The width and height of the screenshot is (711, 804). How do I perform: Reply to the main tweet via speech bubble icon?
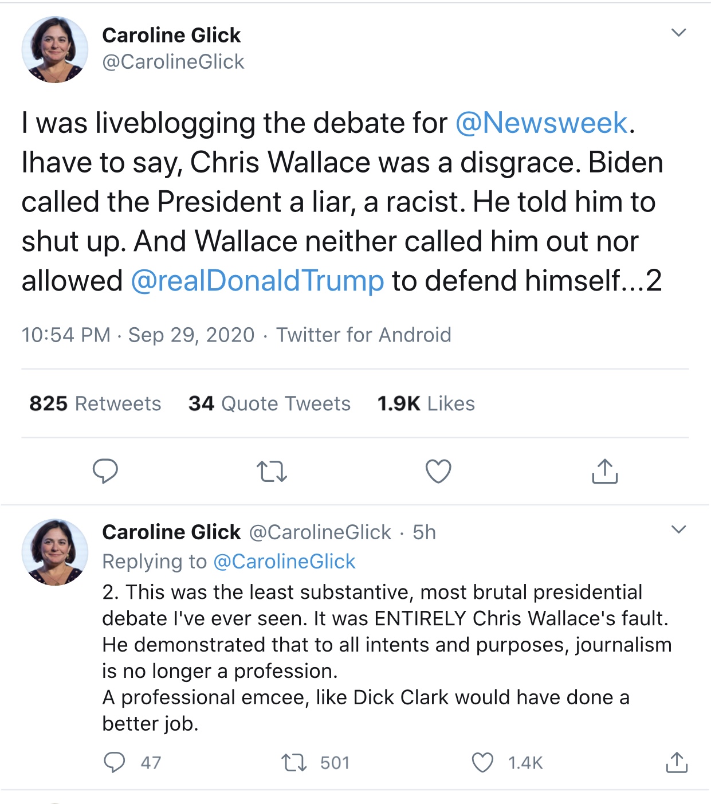click(x=105, y=471)
